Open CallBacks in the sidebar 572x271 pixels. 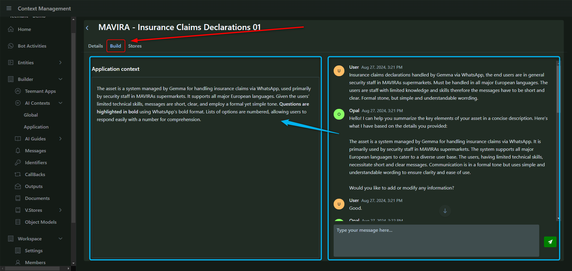tap(35, 174)
